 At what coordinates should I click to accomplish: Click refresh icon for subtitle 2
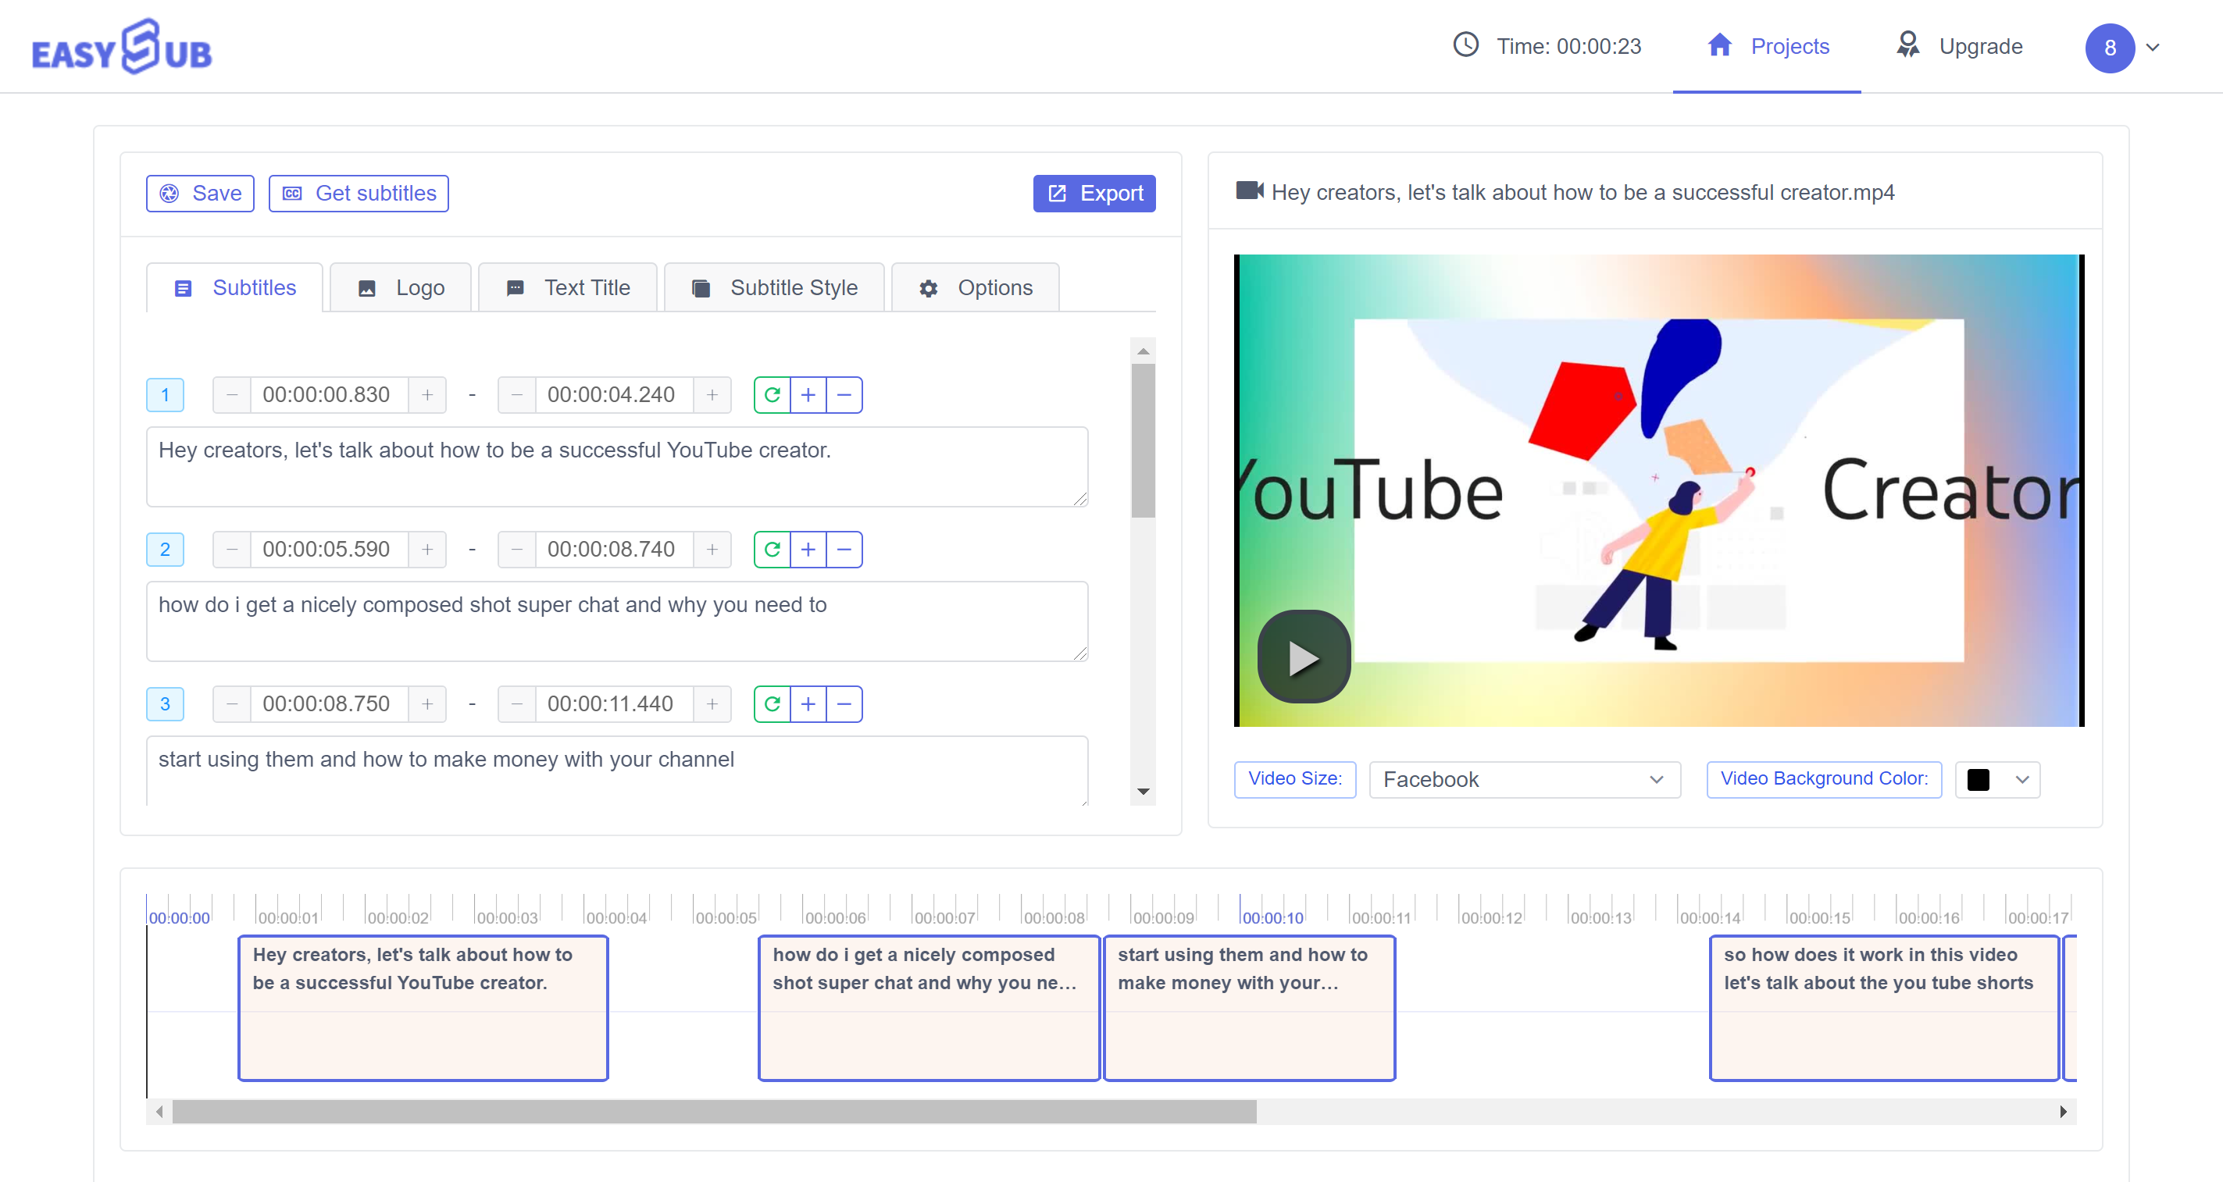pos(773,550)
